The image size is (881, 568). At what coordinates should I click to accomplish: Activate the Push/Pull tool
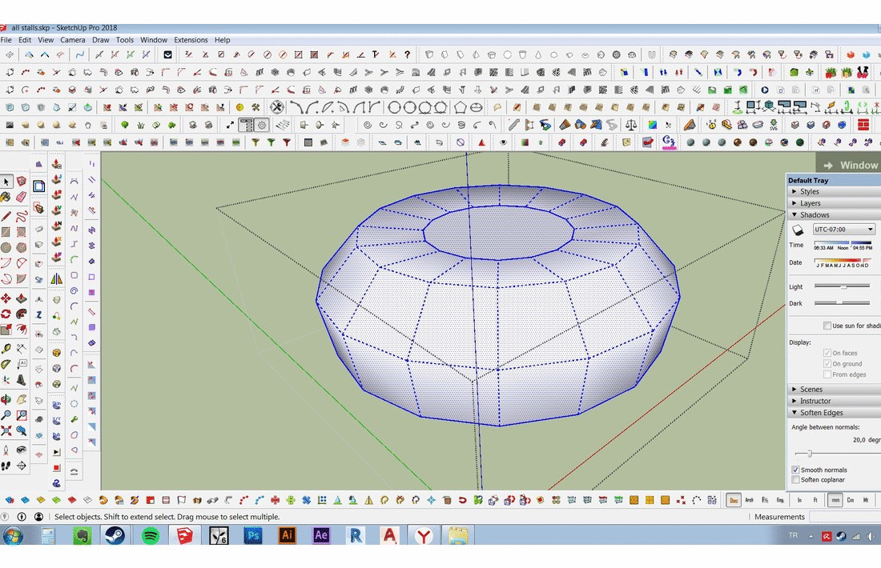(x=22, y=298)
